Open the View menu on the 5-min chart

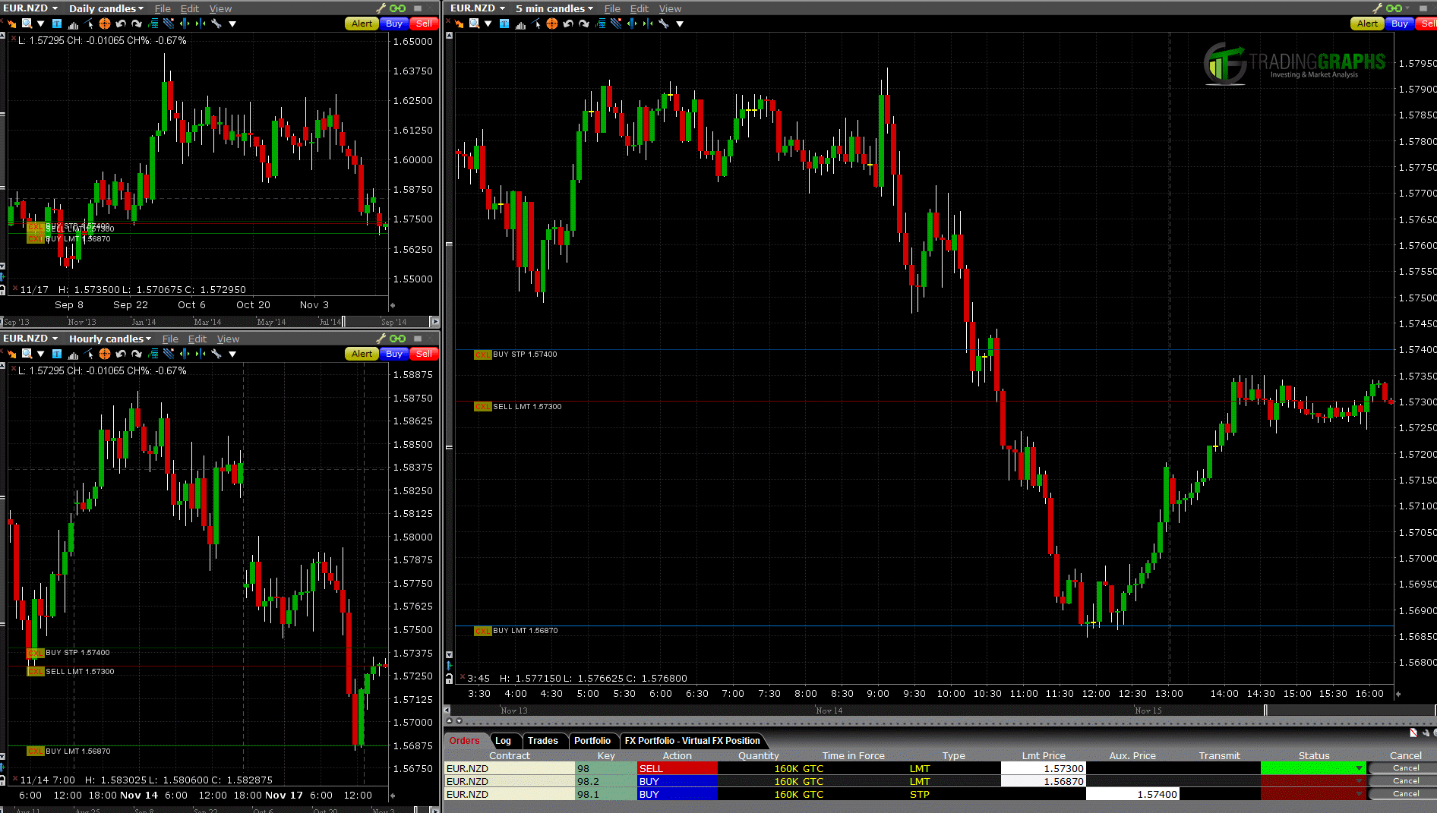[670, 8]
